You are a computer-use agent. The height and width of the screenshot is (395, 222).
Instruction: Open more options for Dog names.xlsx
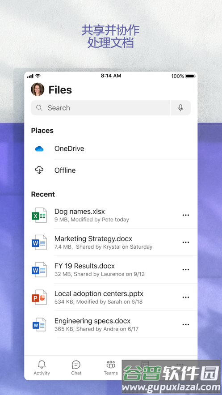(x=185, y=215)
